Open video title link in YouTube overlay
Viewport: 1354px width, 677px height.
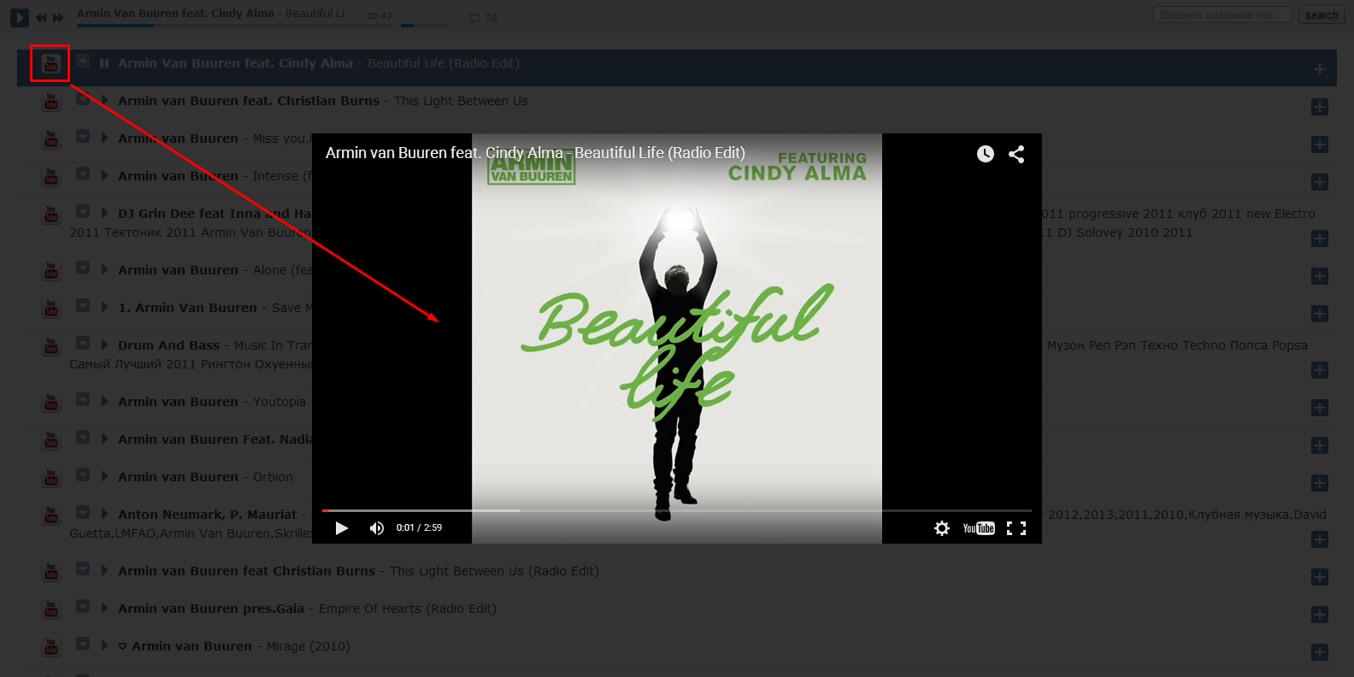535,153
